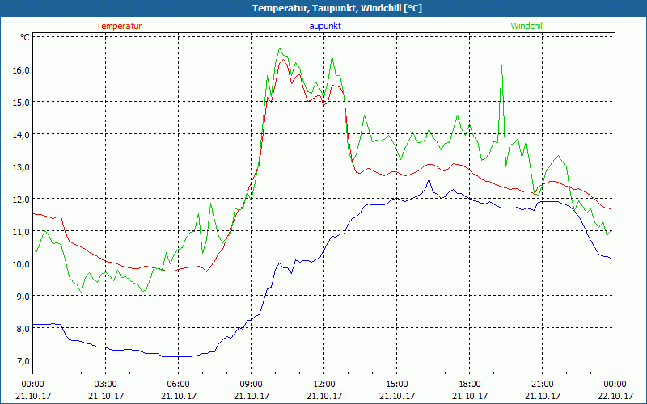Click the tall Windchill spike after 18:00
Image resolution: width=647 pixels, height=404 pixels.
(502, 66)
